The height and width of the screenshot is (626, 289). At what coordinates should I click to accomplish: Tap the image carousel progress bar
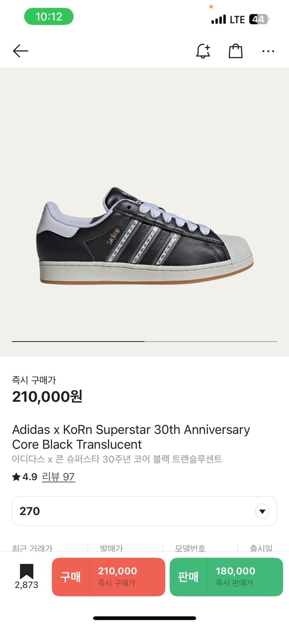144,341
